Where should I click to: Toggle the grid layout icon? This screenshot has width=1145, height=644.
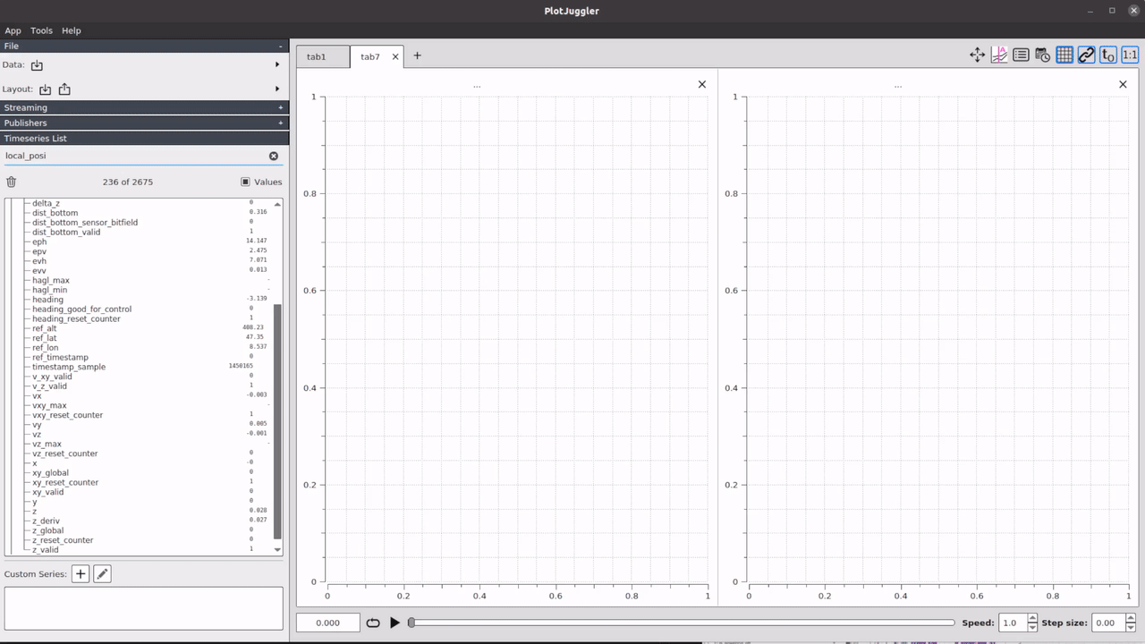pos(1064,55)
